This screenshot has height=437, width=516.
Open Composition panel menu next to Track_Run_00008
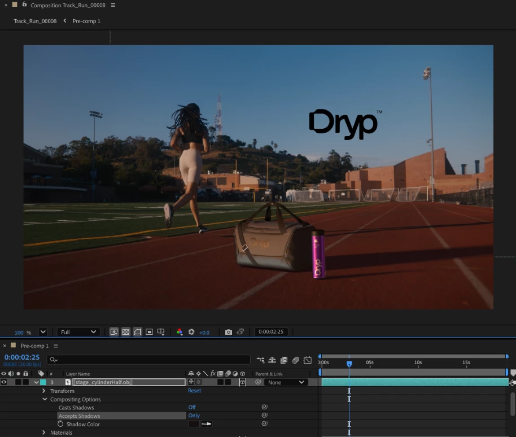click(113, 5)
